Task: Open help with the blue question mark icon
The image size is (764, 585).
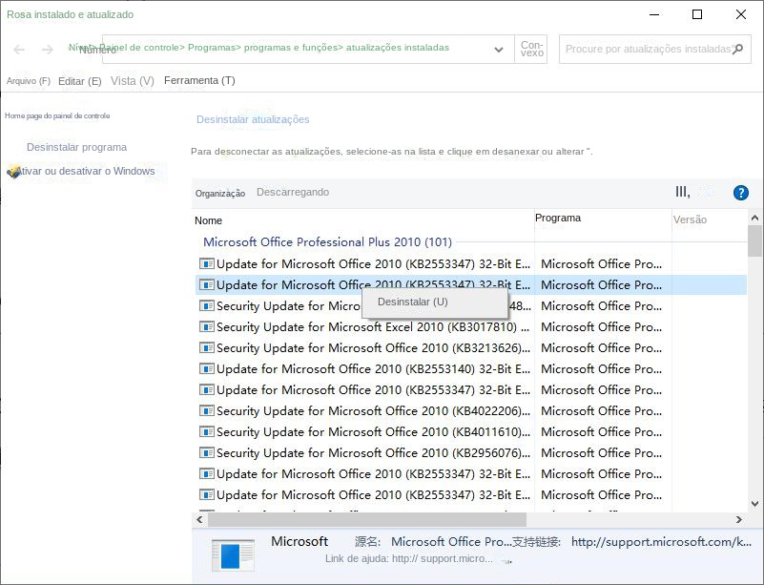Action: pyautogui.click(x=740, y=193)
